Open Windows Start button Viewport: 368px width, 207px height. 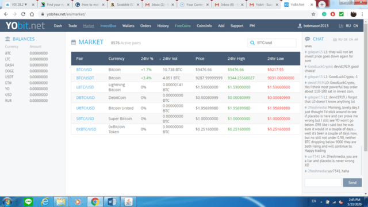pos(7,202)
